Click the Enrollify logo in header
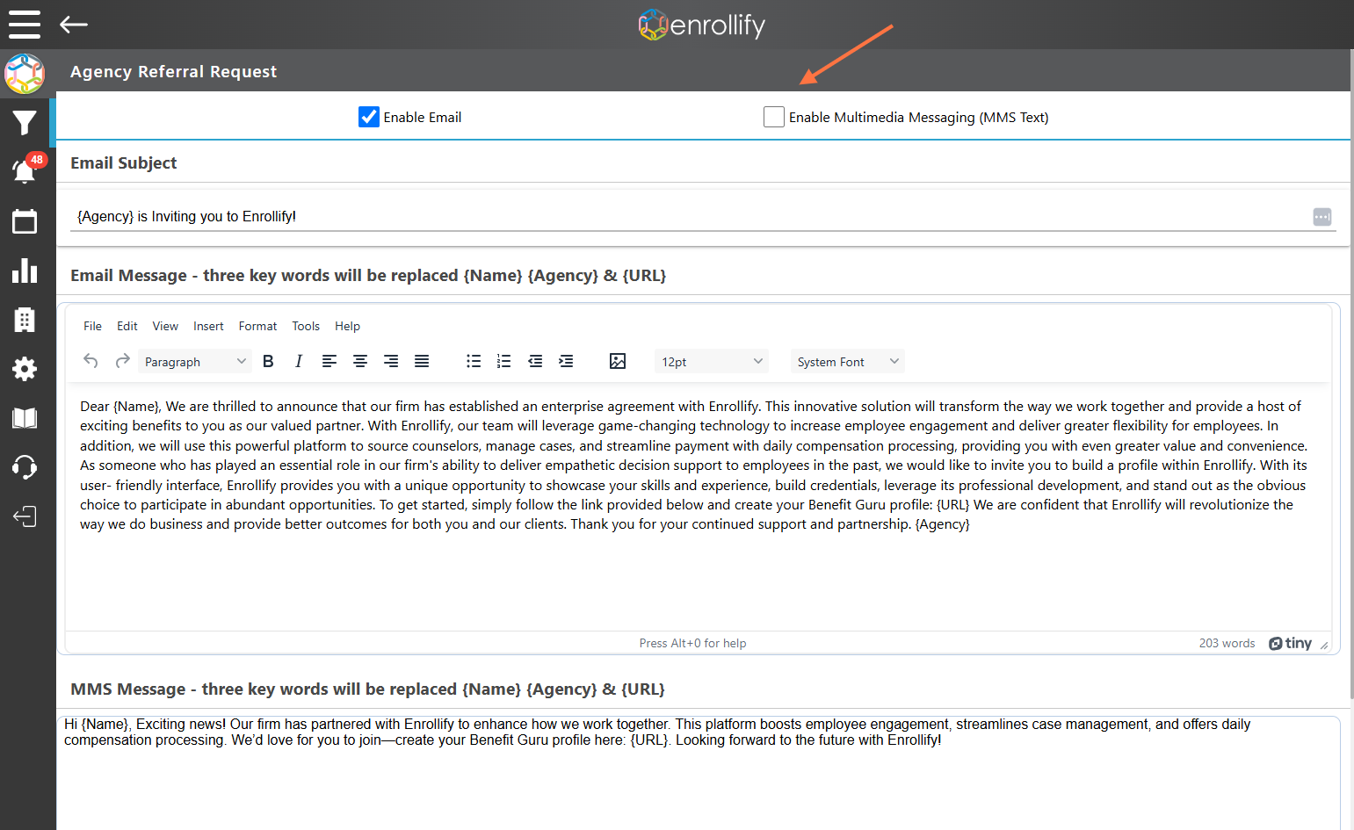This screenshot has height=830, width=1354. (x=702, y=25)
